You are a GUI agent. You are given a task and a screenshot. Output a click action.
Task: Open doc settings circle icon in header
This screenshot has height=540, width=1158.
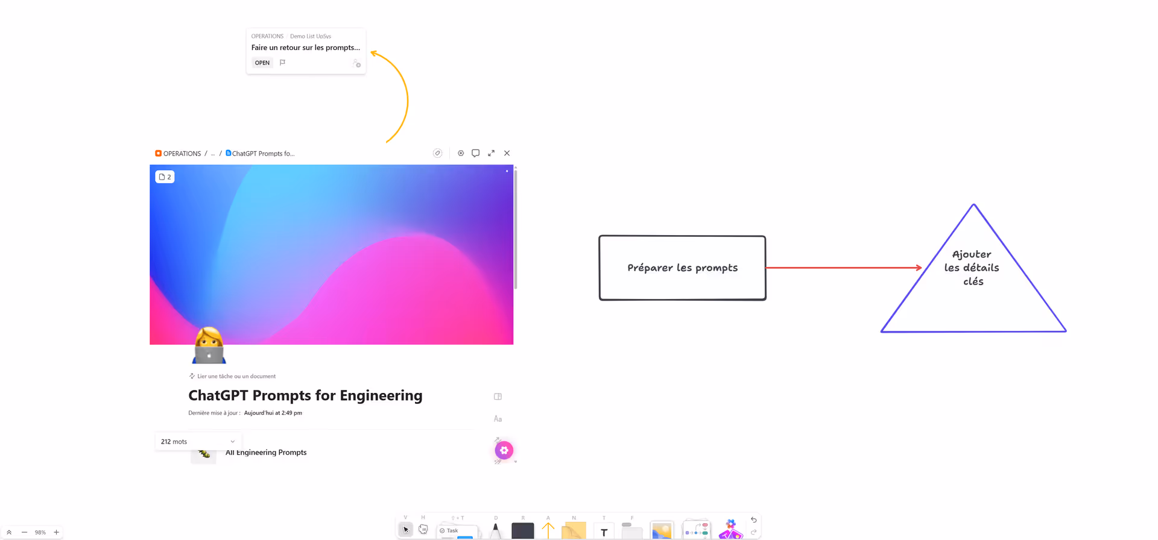(x=461, y=153)
